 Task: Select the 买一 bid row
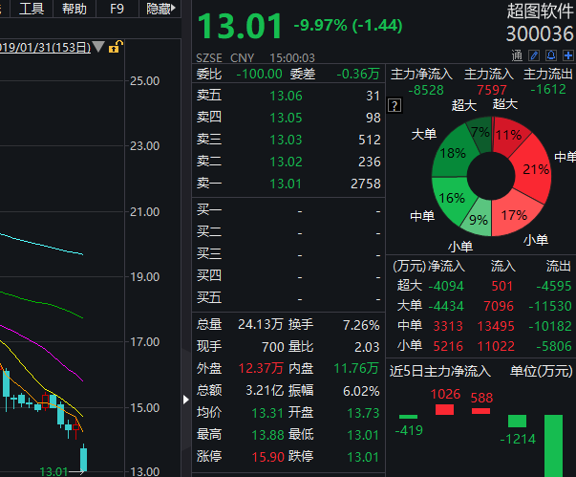(288, 211)
